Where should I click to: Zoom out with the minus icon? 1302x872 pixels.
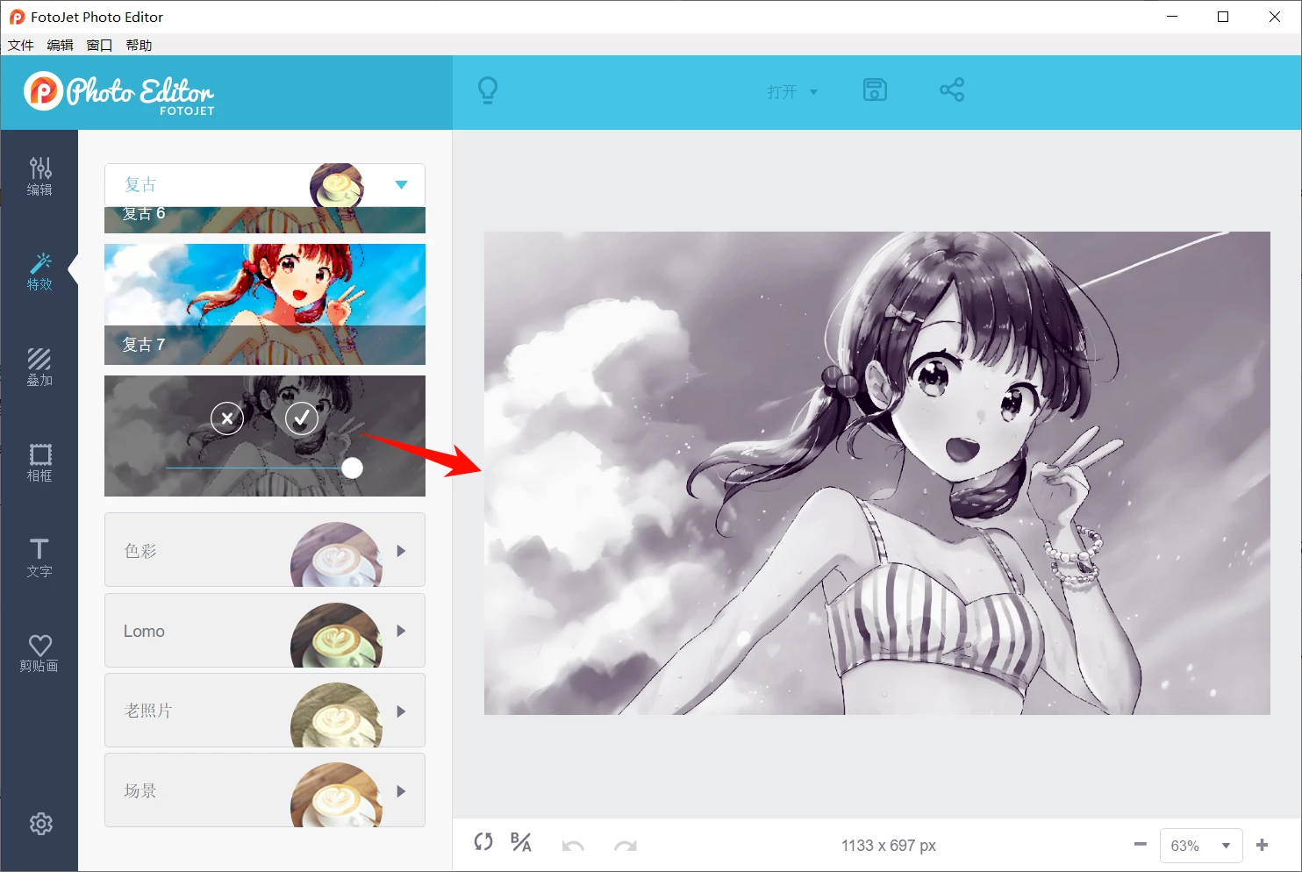1140,845
